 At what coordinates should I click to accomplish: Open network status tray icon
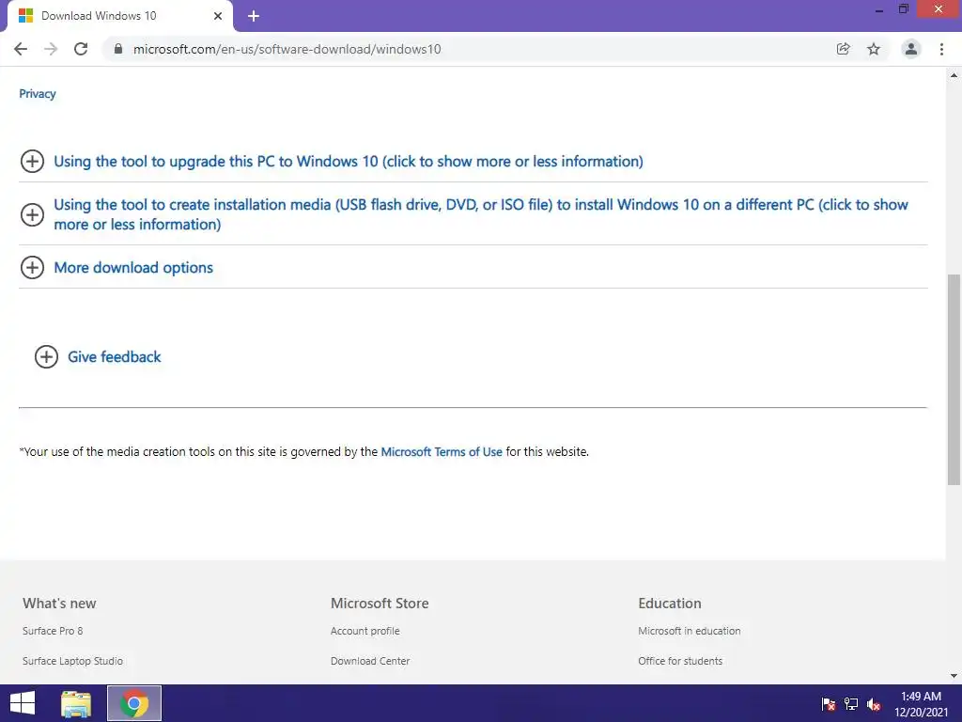click(x=851, y=704)
